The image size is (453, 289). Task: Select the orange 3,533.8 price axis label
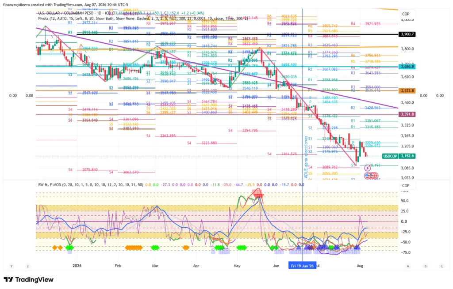(407, 90)
